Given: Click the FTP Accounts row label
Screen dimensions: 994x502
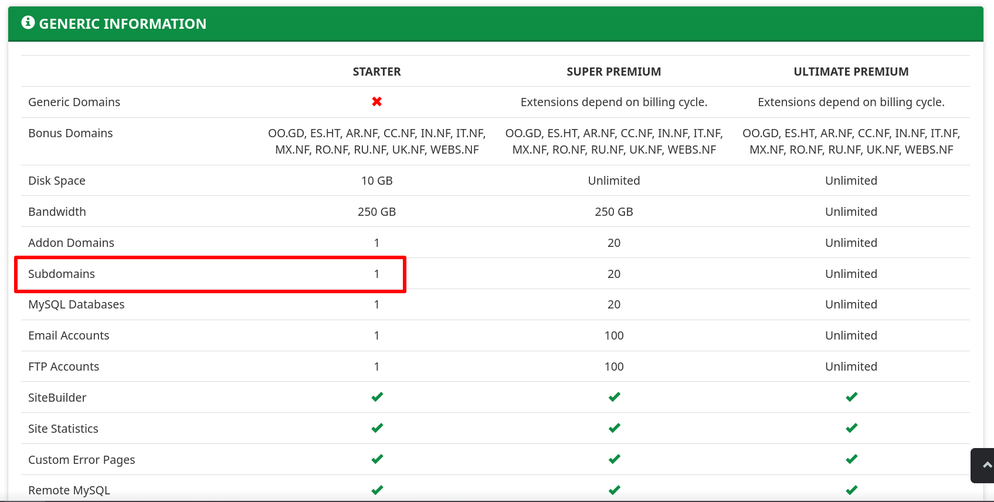Looking at the screenshot, I should [x=63, y=367].
